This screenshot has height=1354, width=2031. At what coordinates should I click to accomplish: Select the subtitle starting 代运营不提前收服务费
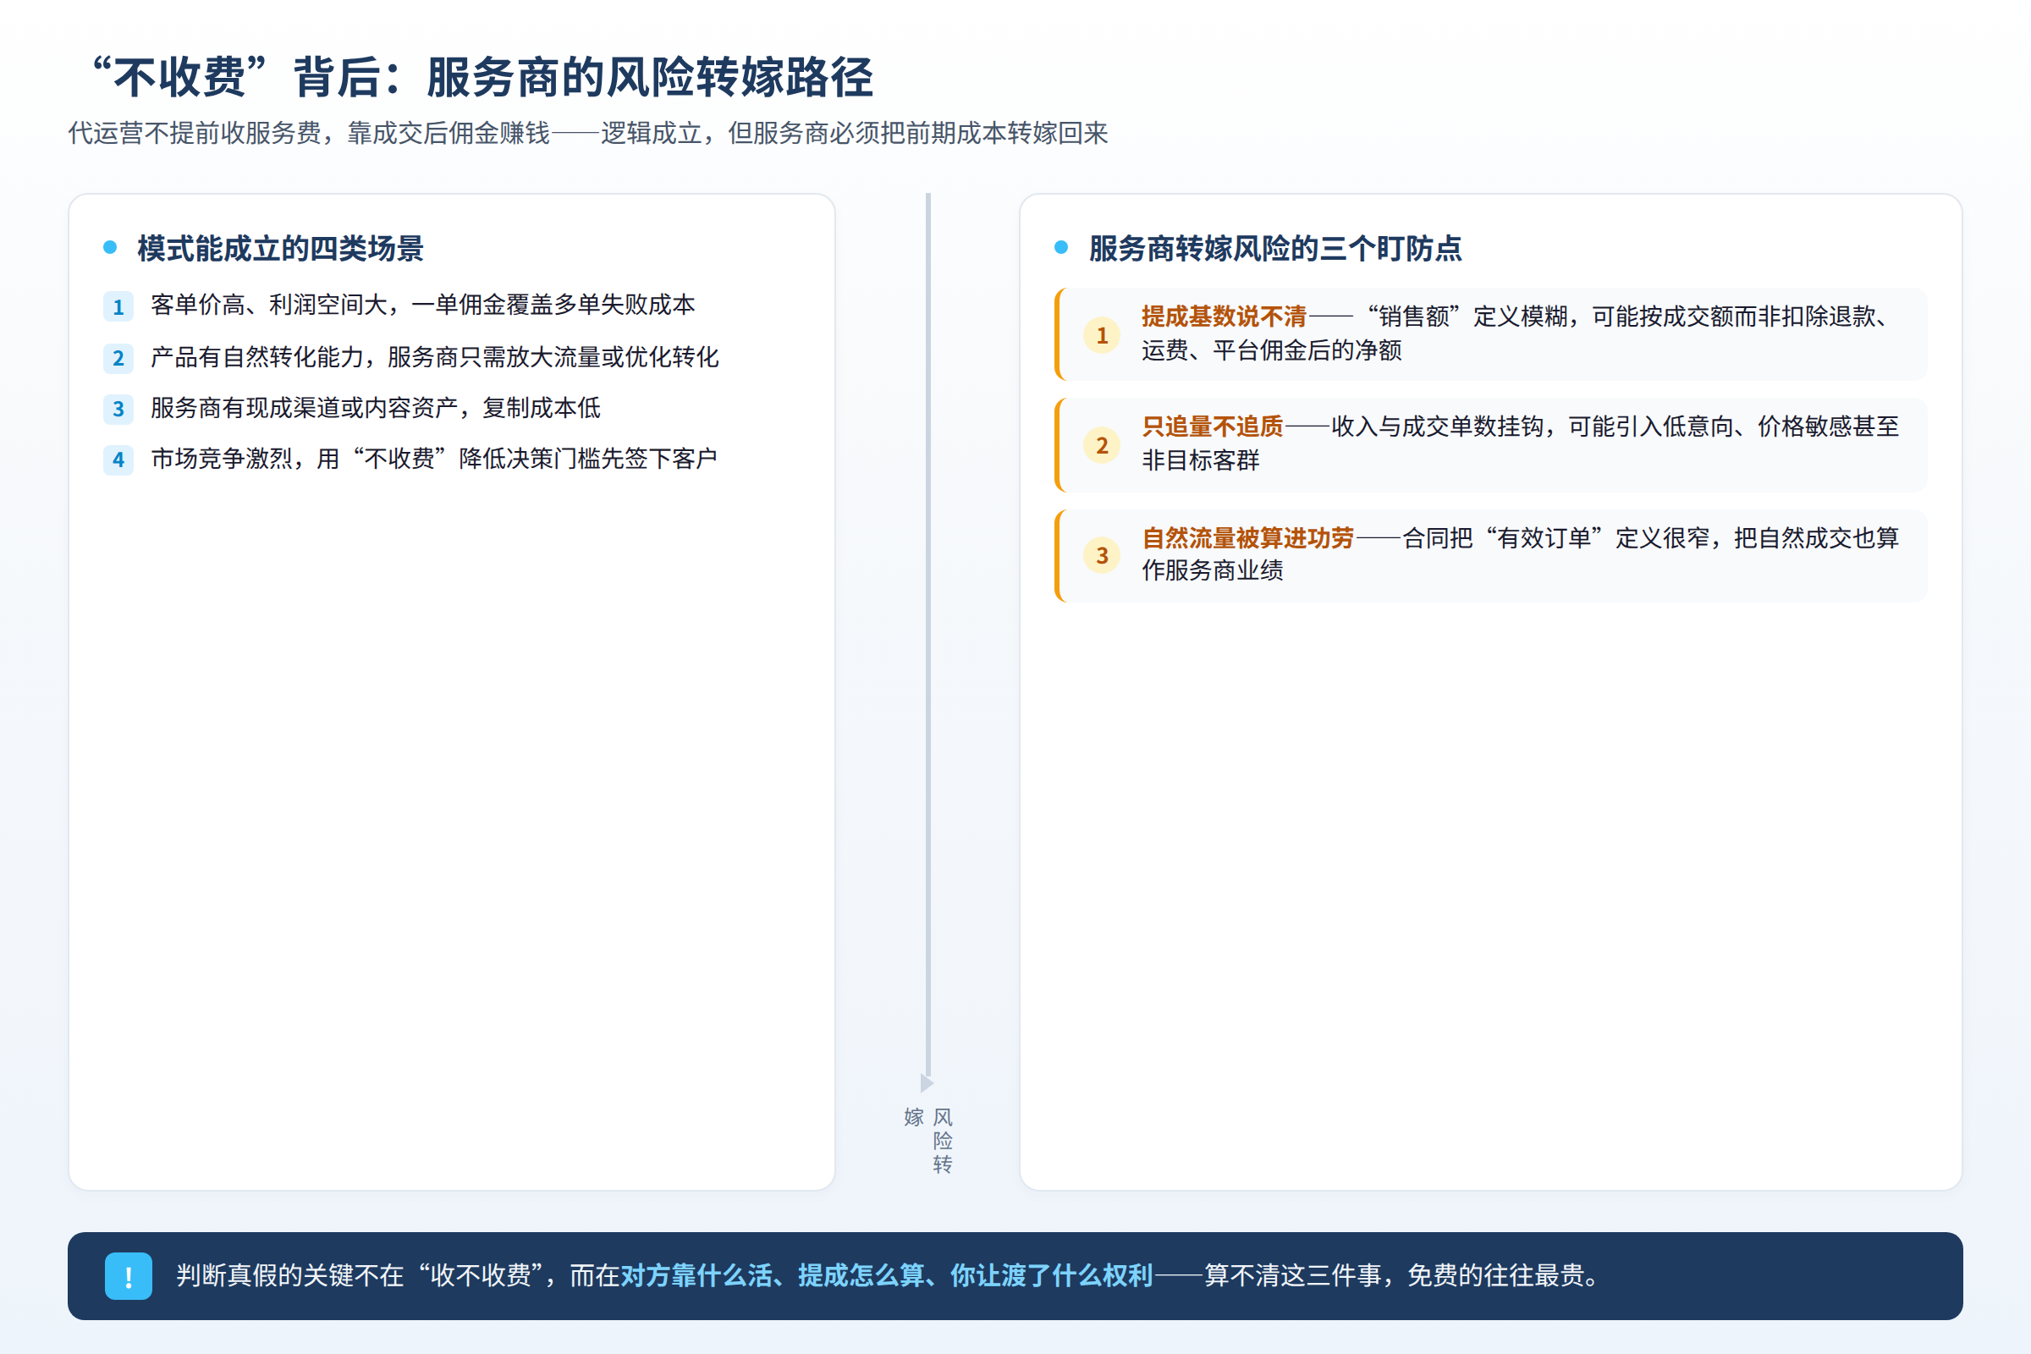coord(588,133)
